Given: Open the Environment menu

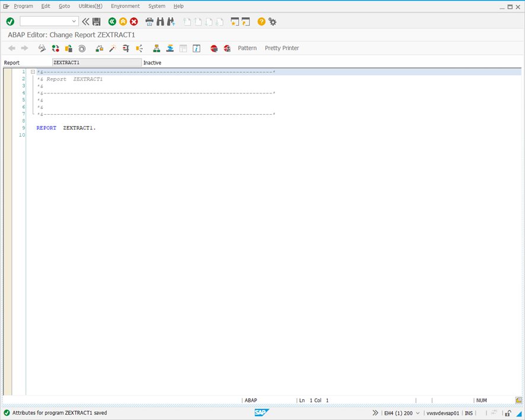Looking at the screenshot, I should click(x=125, y=6).
